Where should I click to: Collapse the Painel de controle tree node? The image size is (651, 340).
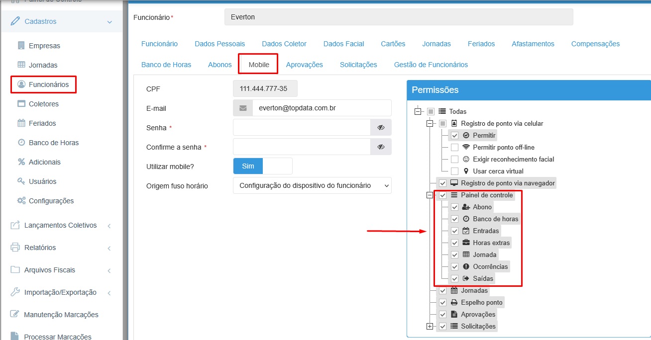coord(430,195)
